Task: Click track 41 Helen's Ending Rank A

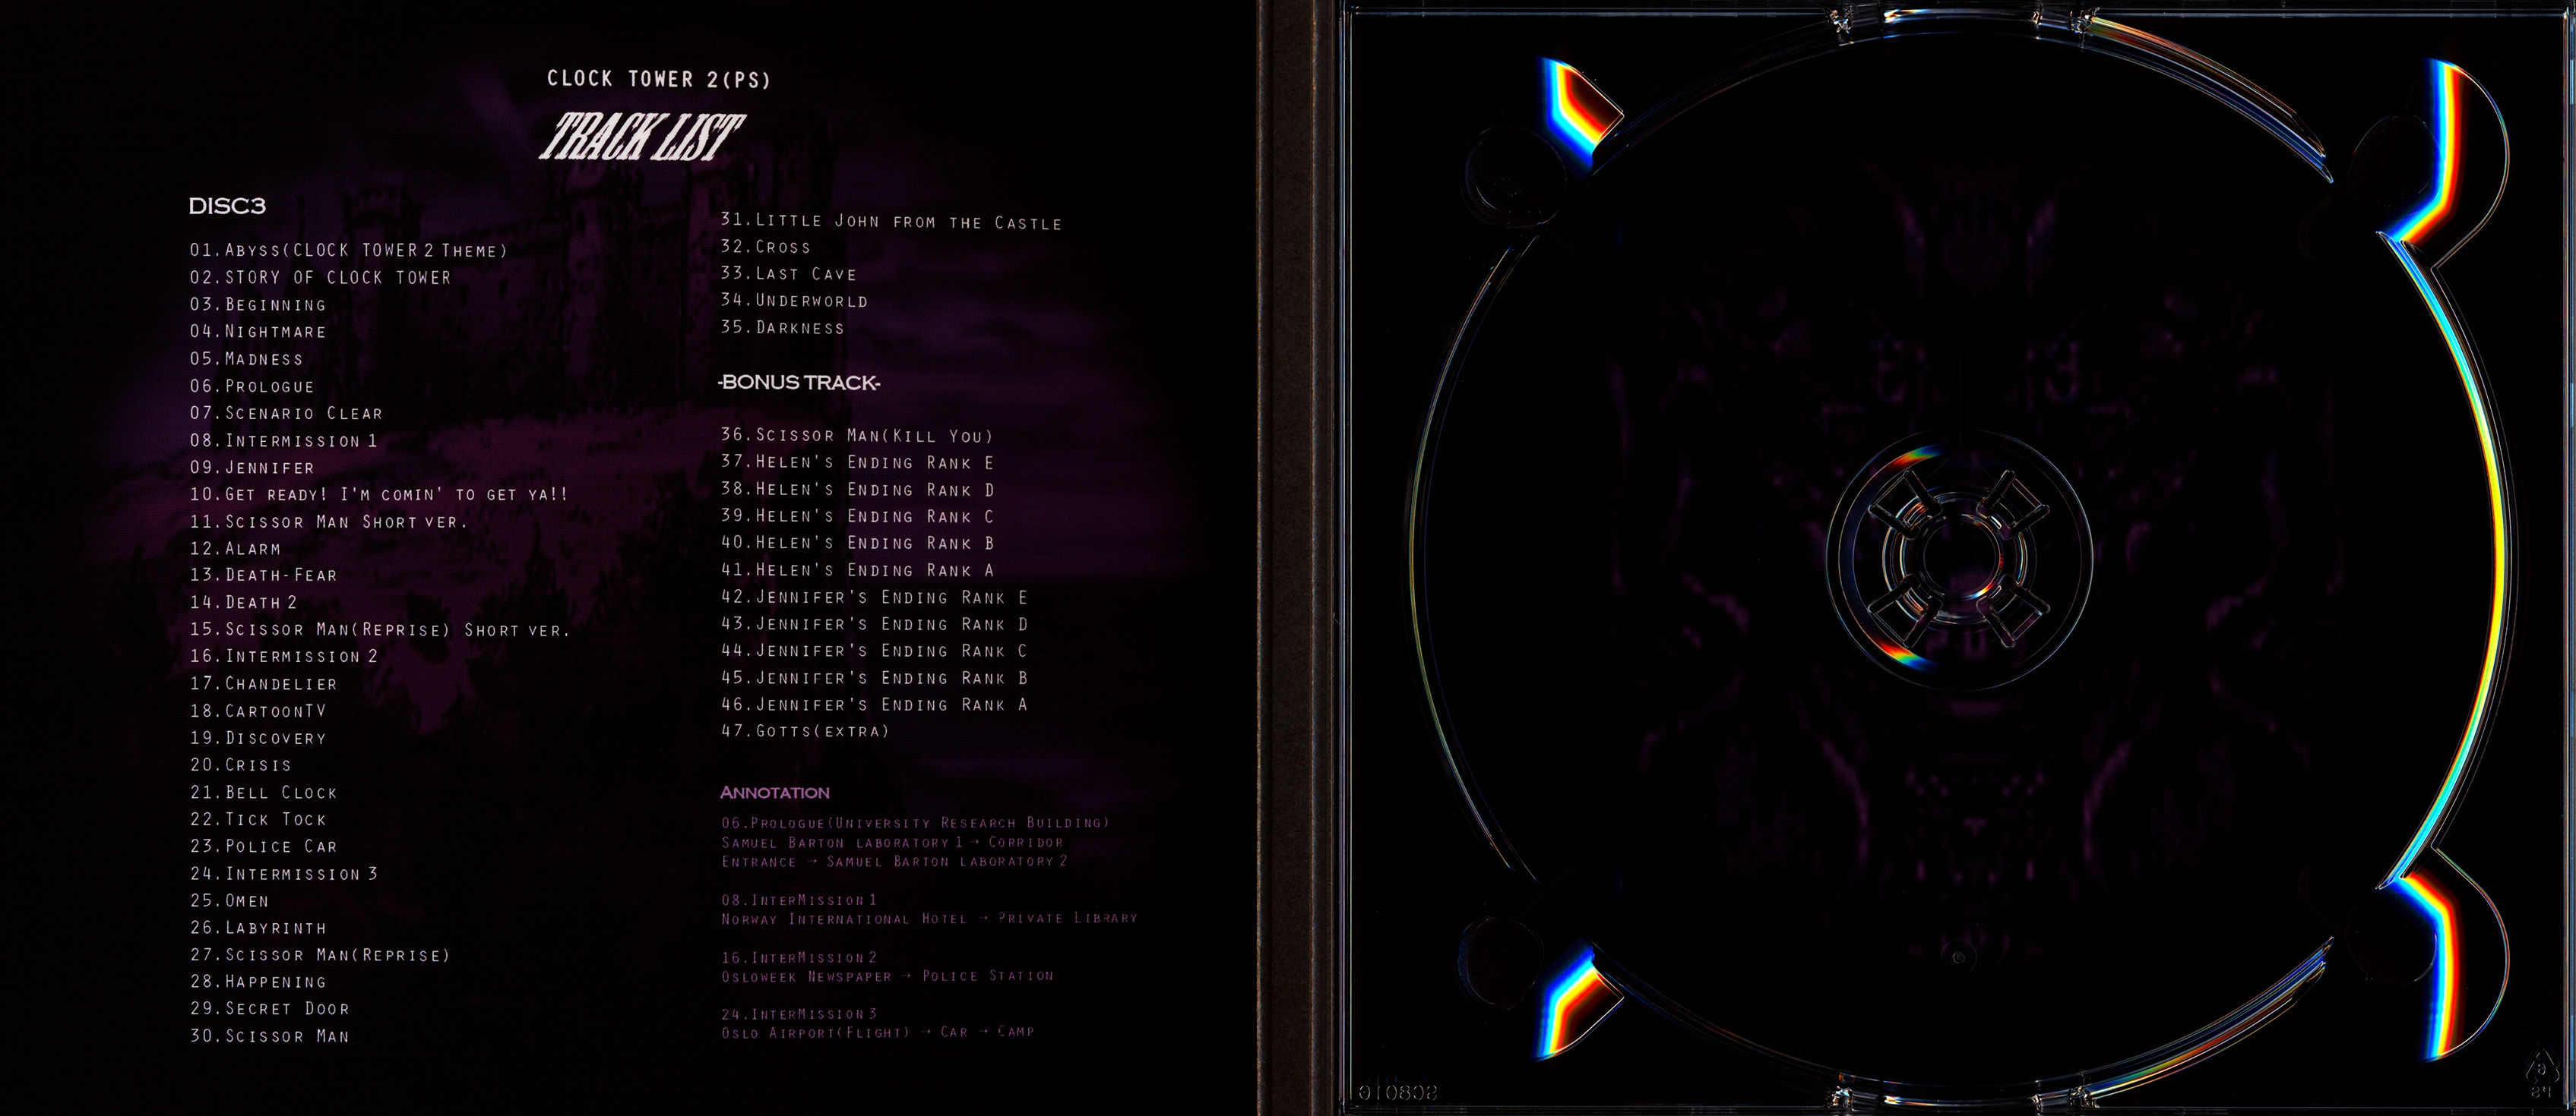Action: 857,570
